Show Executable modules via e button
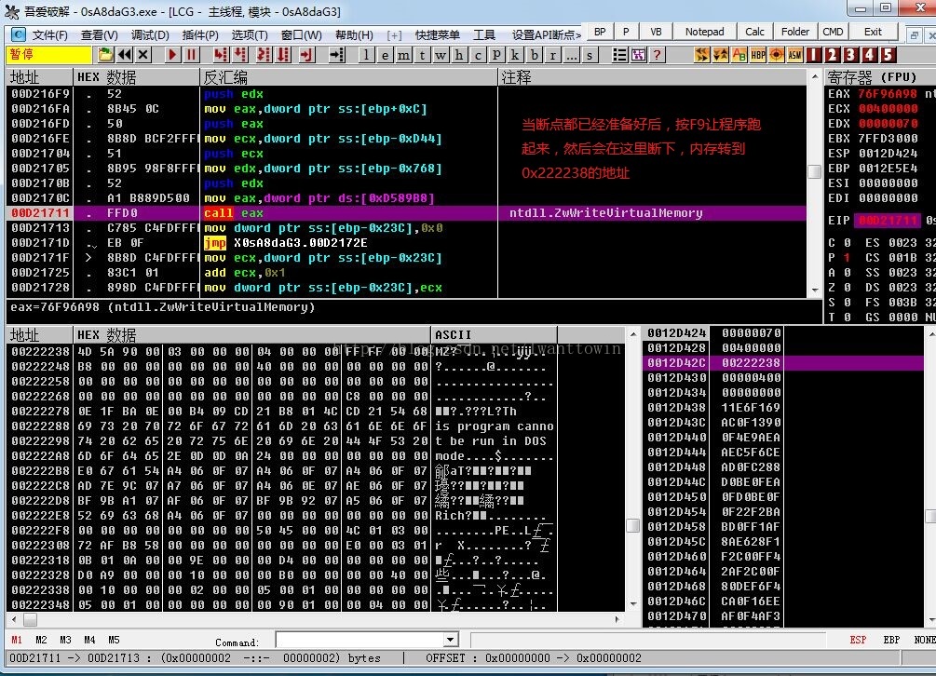The height and width of the screenshot is (676, 936). tap(385, 55)
